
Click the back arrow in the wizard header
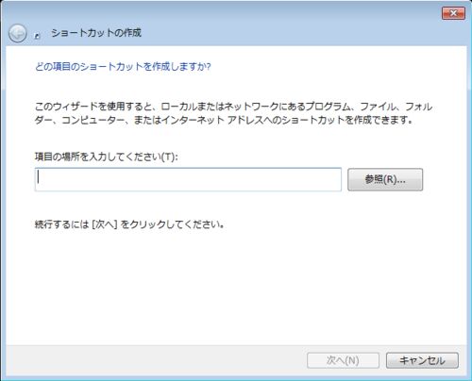17,33
